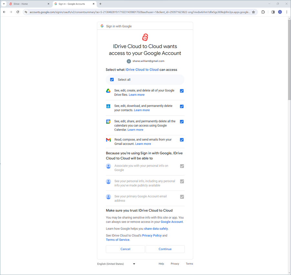Click disabled checkbox for See your personal info
Viewport: 291px width, 275px height.
click(x=182, y=181)
